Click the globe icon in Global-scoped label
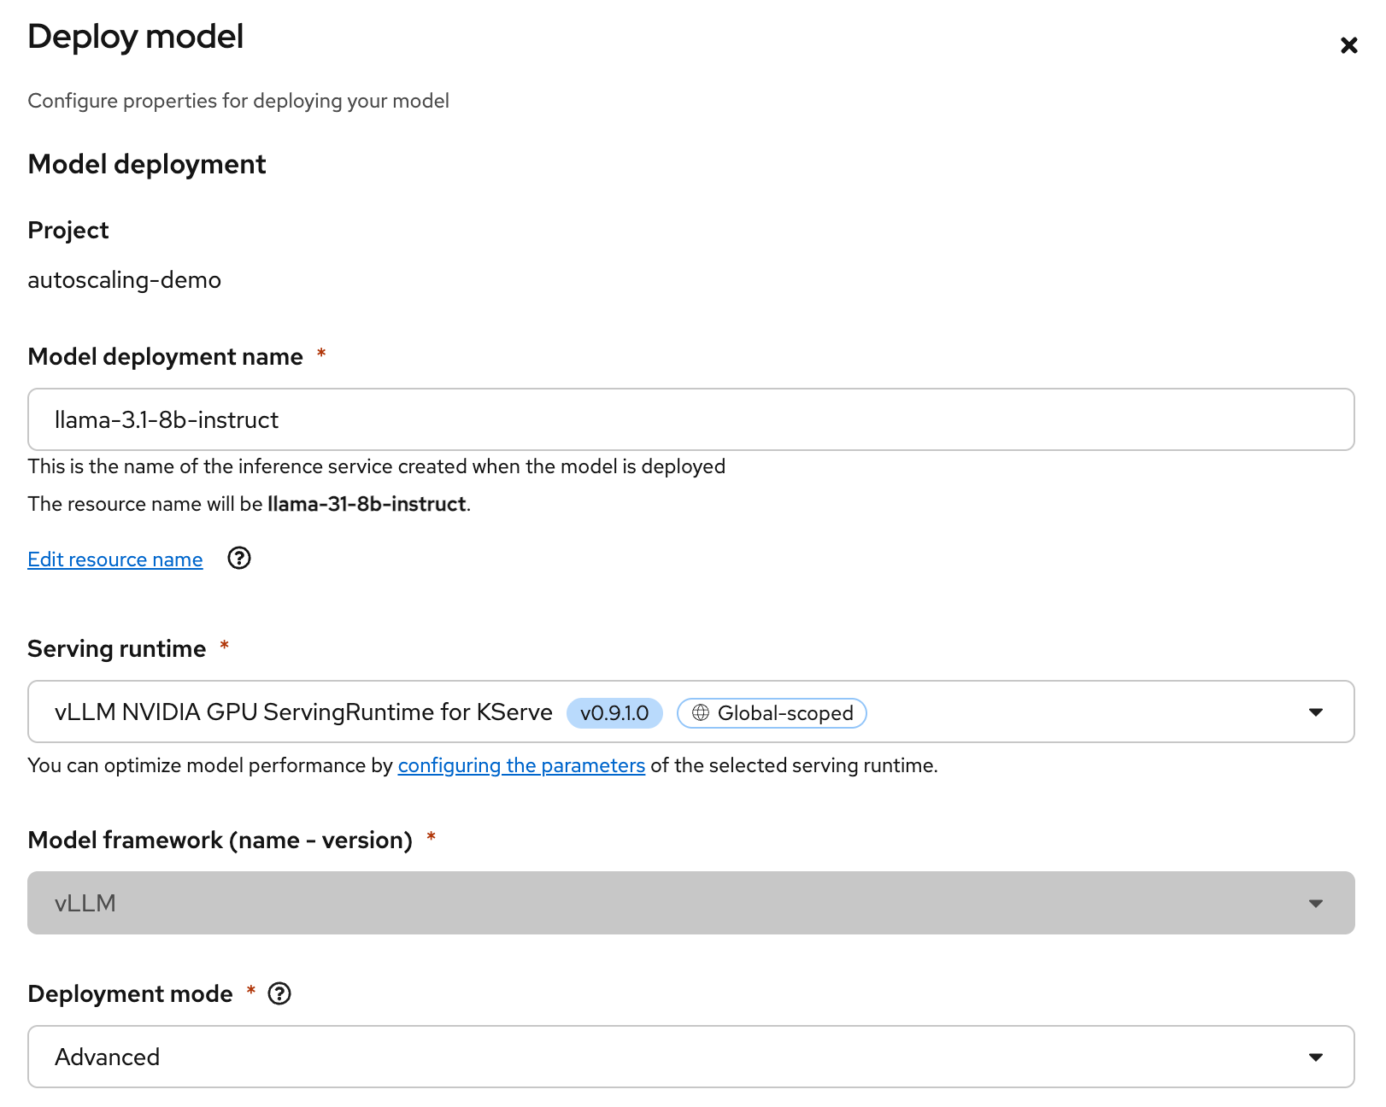Image resolution: width=1386 pixels, height=1107 pixels. [701, 713]
